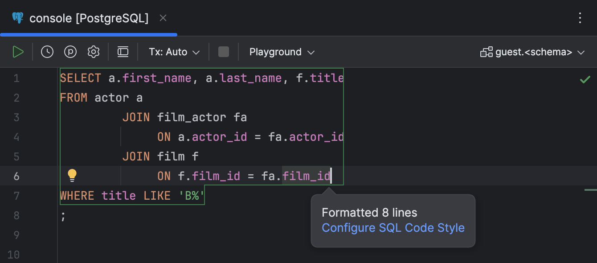Open Configure SQL Code Style link
The width and height of the screenshot is (597, 263).
coord(393,228)
